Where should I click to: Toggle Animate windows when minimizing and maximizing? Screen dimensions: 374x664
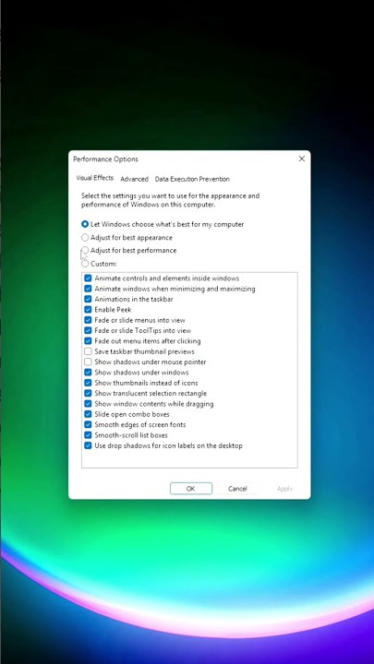(x=88, y=289)
